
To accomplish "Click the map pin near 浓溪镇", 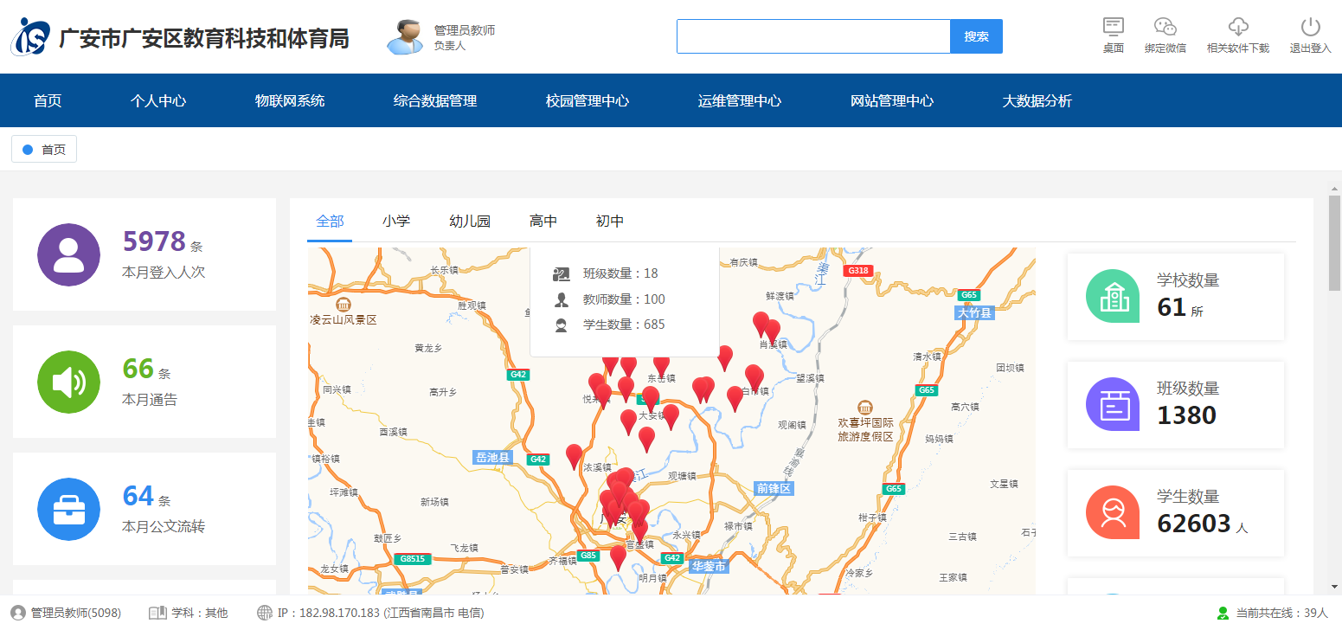I will pos(574,456).
